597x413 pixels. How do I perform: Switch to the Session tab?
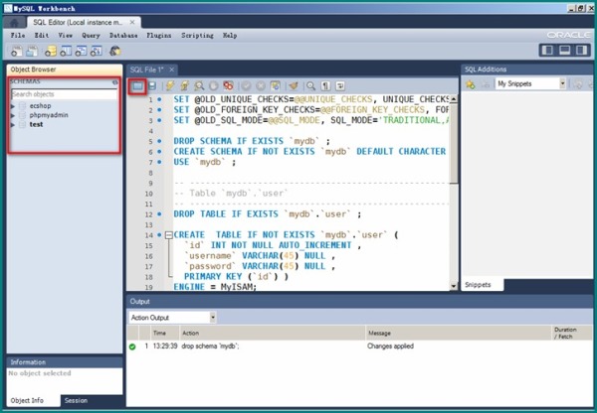point(77,400)
